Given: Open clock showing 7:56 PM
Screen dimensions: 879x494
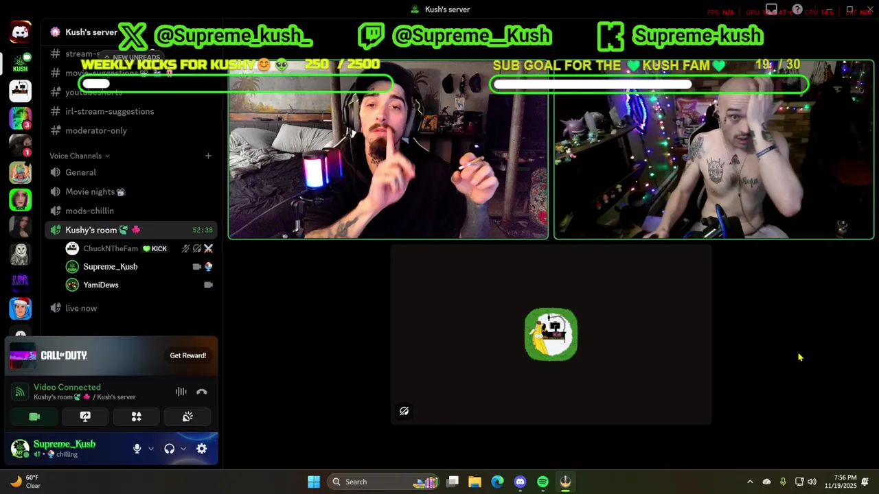Looking at the screenshot, I should 841,482.
